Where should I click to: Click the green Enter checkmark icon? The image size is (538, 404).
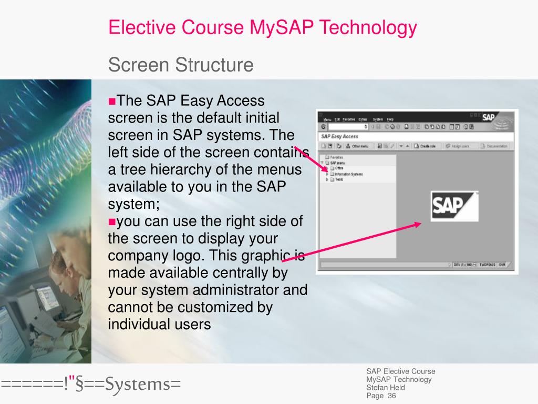tap(324, 127)
